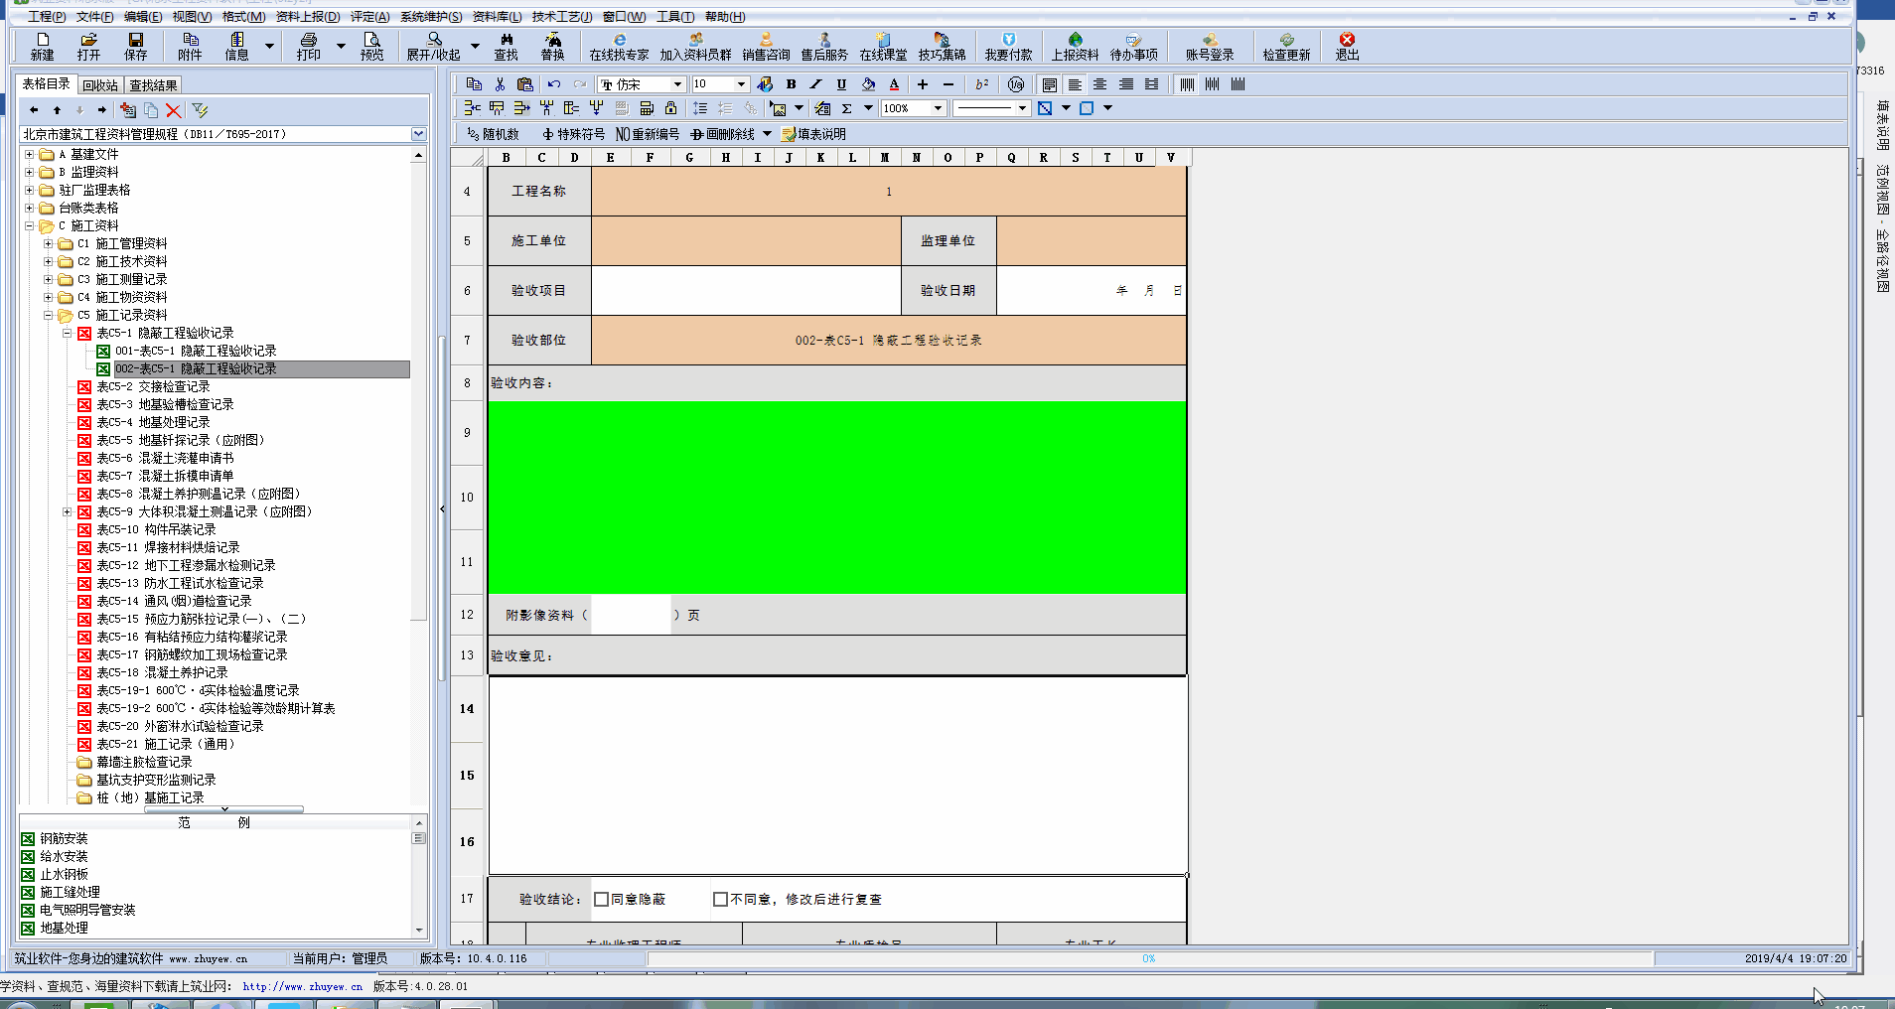Collapse the C5 施工记录资料 tree node
This screenshot has width=1895, height=1009.
click(x=50, y=315)
